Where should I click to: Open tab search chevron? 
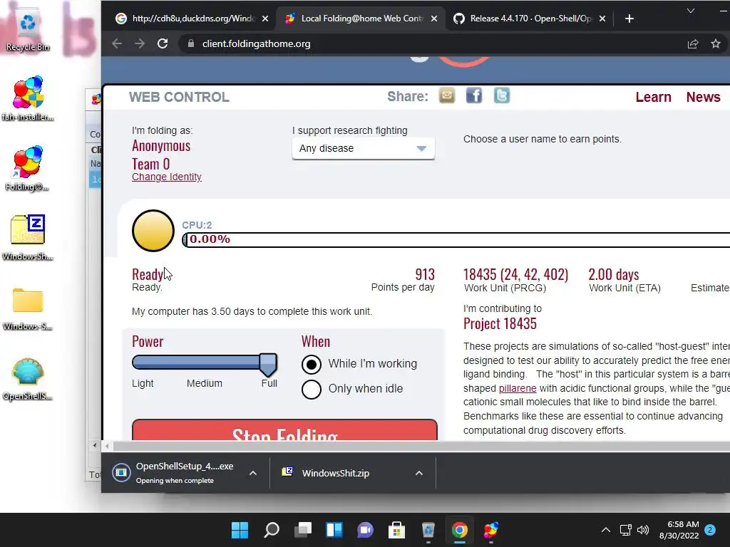click(690, 11)
